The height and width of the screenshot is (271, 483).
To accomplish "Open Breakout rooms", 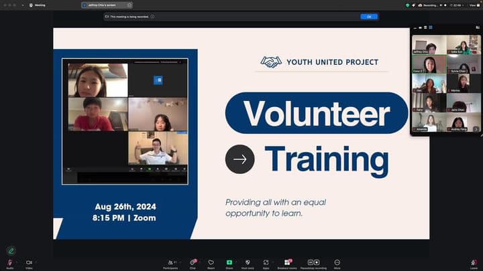I will [288, 262].
